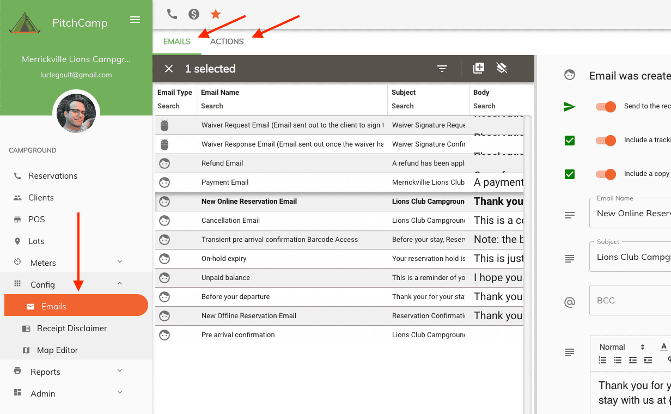This screenshot has width=671, height=414.
Task: Click the filter list icon
Action: (442, 69)
